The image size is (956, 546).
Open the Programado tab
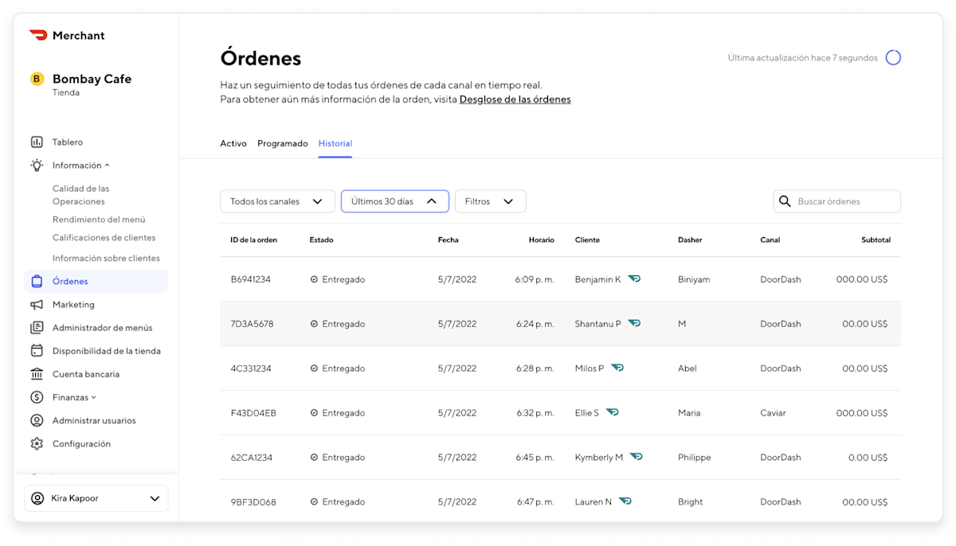point(282,143)
